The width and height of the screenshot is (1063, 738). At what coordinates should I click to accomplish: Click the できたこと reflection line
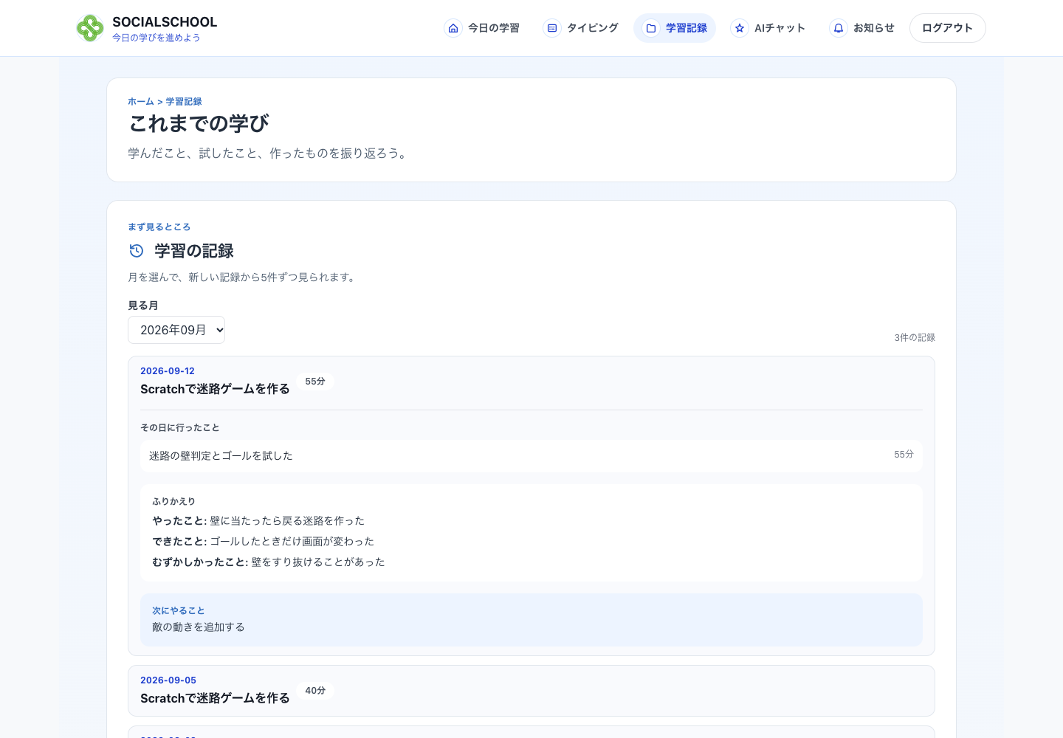coord(263,542)
